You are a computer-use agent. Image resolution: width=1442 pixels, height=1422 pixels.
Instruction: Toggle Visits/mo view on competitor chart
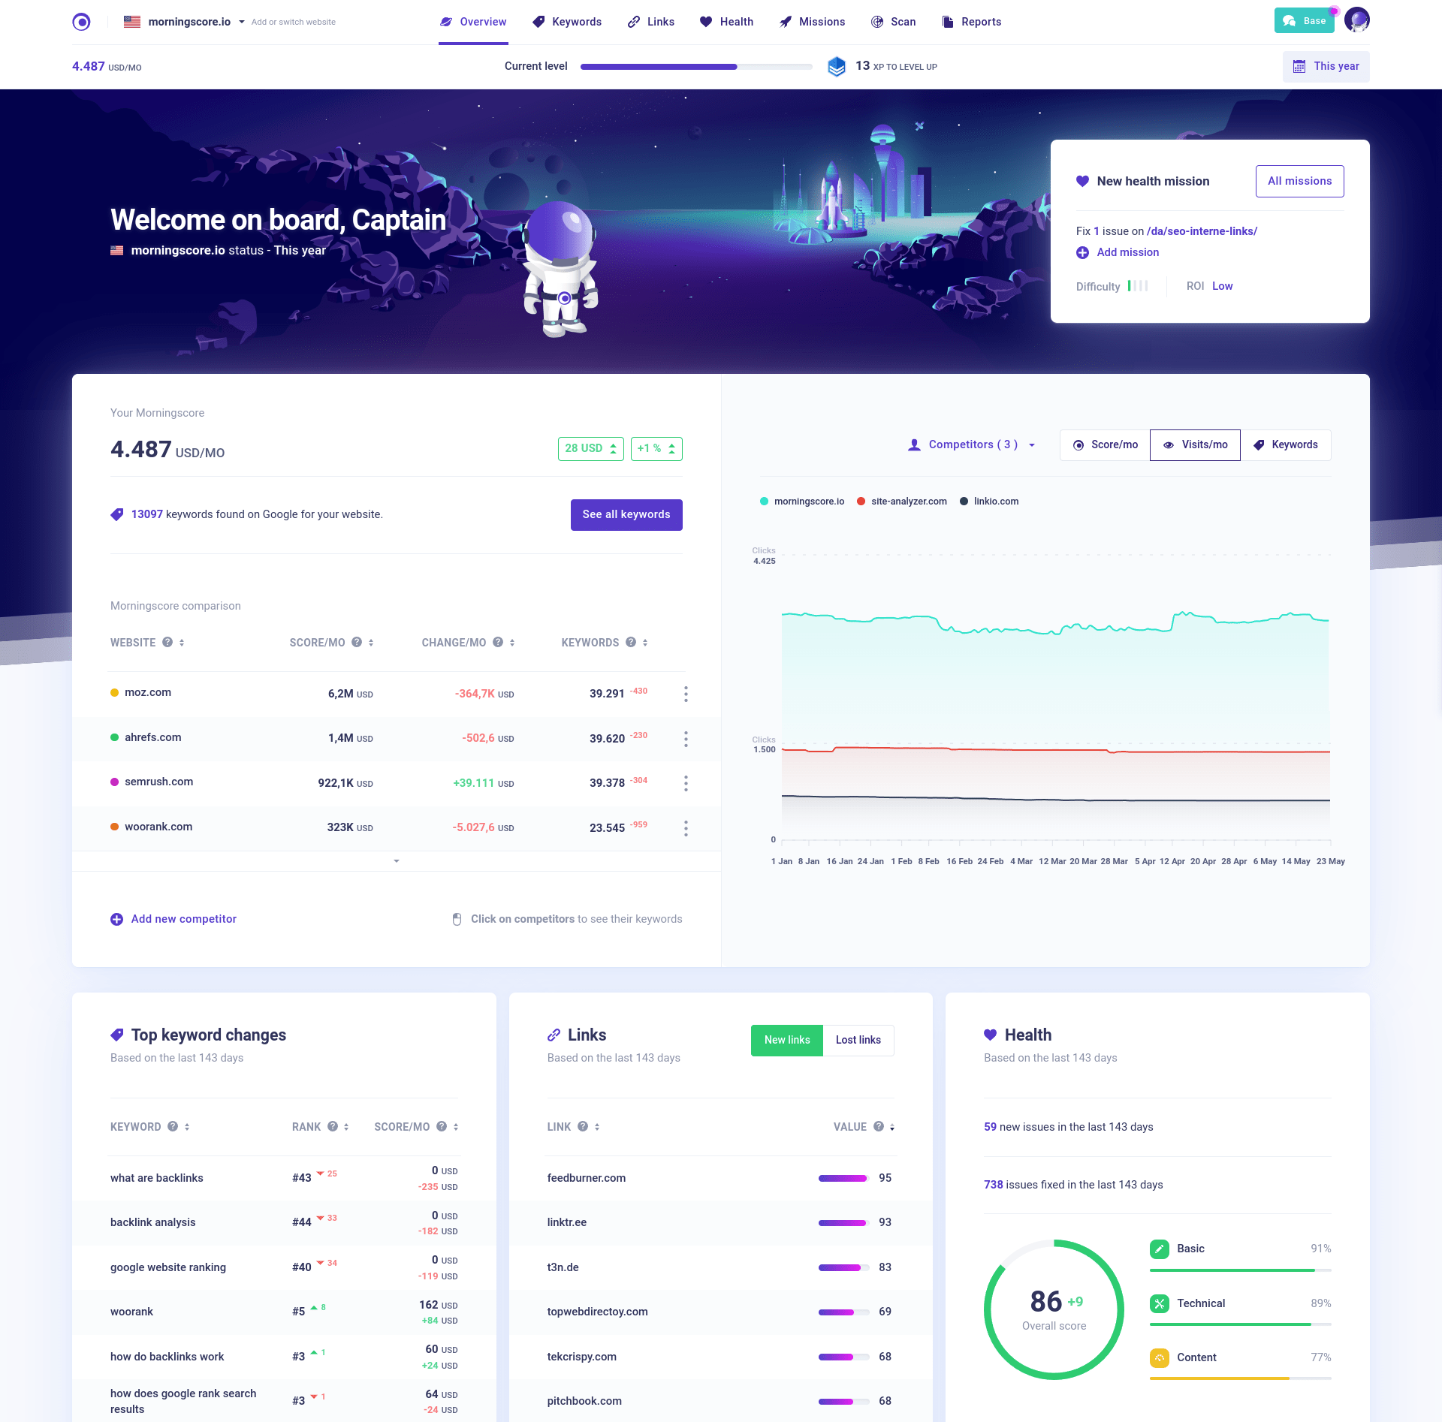pyautogui.click(x=1192, y=445)
